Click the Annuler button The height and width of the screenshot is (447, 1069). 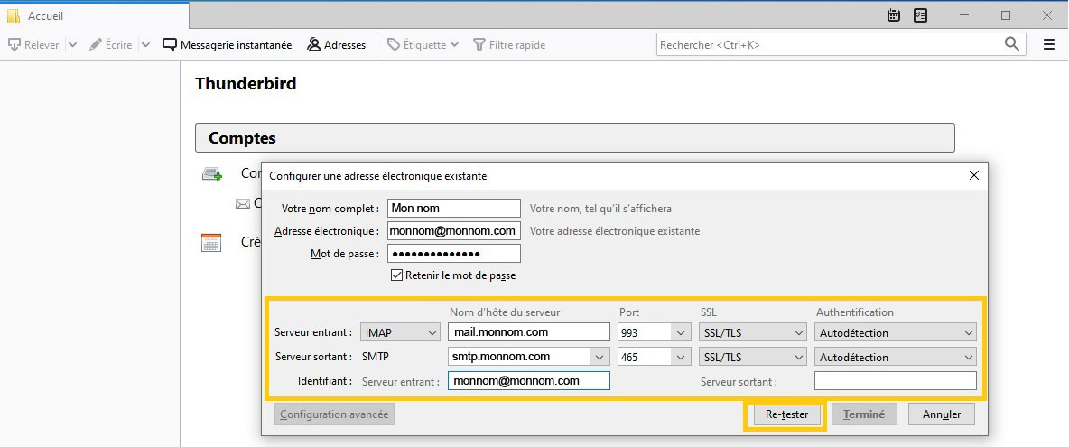pos(942,414)
